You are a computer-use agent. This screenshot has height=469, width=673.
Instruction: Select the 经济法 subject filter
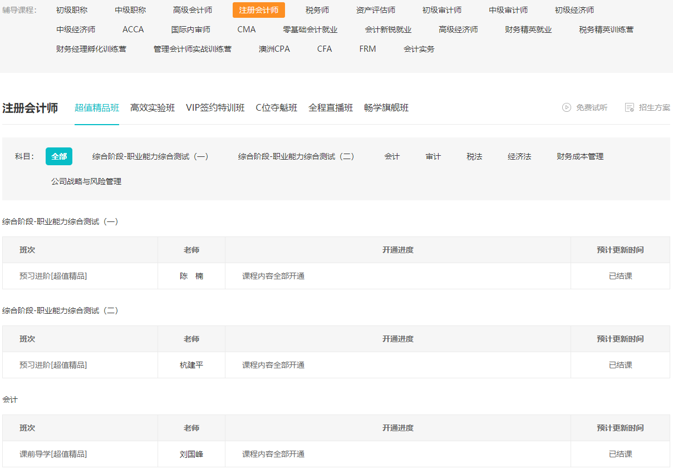[x=519, y=156]
